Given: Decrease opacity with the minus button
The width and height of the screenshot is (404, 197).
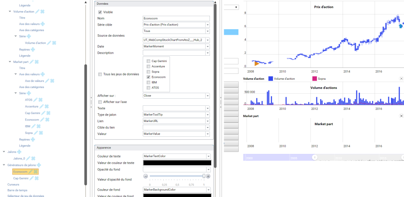Looking at the screenshot, I should click(146, 176).
